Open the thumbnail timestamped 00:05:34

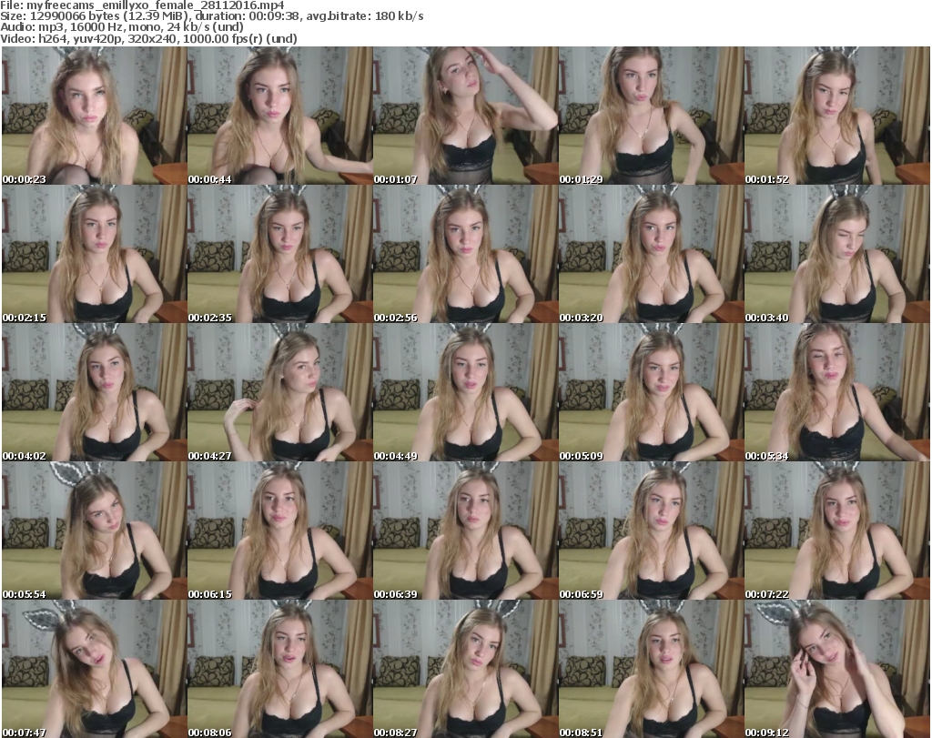point(837,393)
